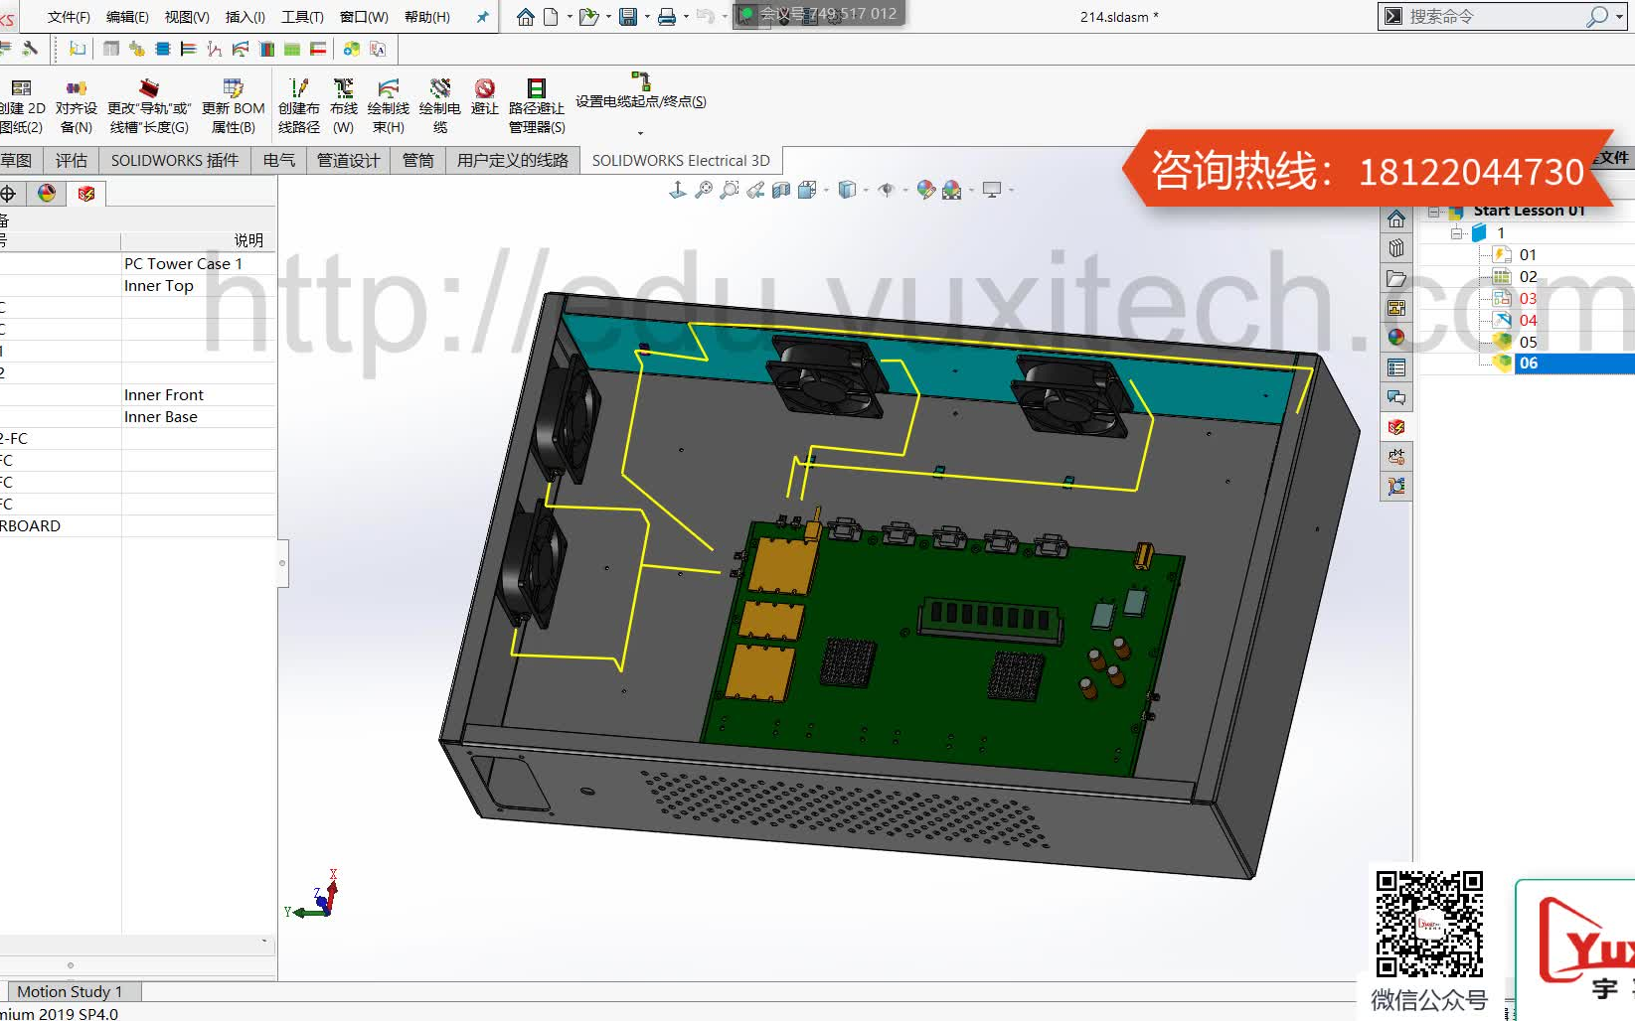Open the 窗口(W) menu
The width and height of the screenshot is (1635, 1021).
click(x=364, y=17)
